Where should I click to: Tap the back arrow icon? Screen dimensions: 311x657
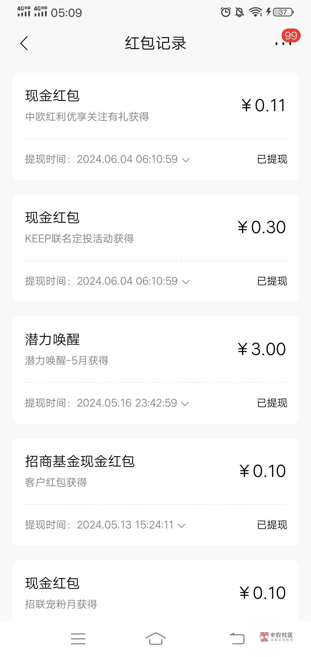click(x=24, y=43)
